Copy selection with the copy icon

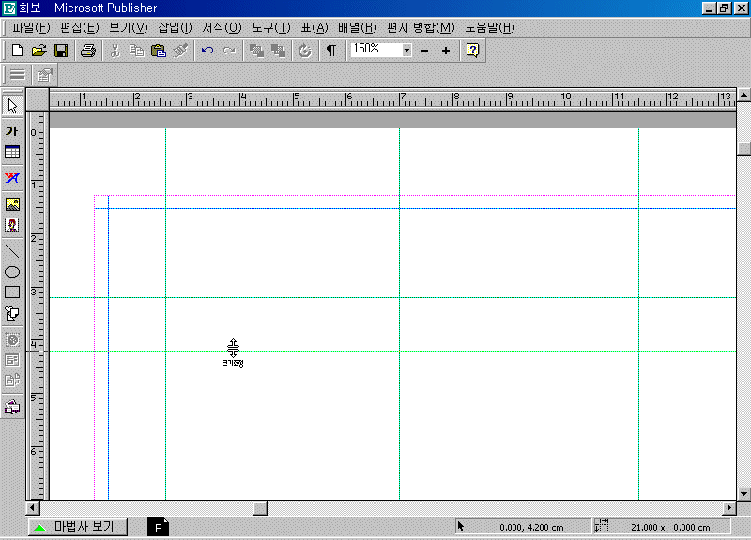(x=136, y=51)
